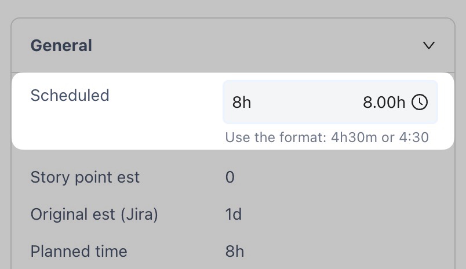466x269 pixels.
Task: Edit the Story point est value 0
Action: click(x=230, y=177)
